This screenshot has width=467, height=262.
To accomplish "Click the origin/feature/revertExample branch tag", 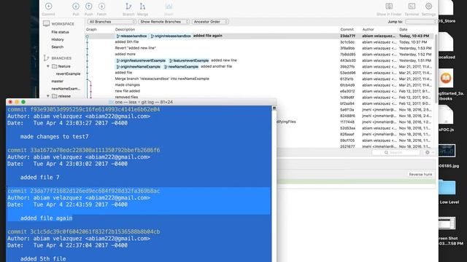I will pos(141,60).
